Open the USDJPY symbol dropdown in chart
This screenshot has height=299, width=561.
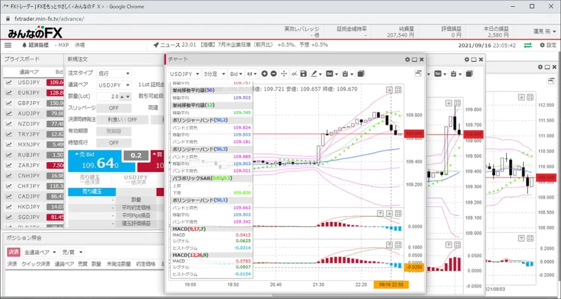click(185, 73)
